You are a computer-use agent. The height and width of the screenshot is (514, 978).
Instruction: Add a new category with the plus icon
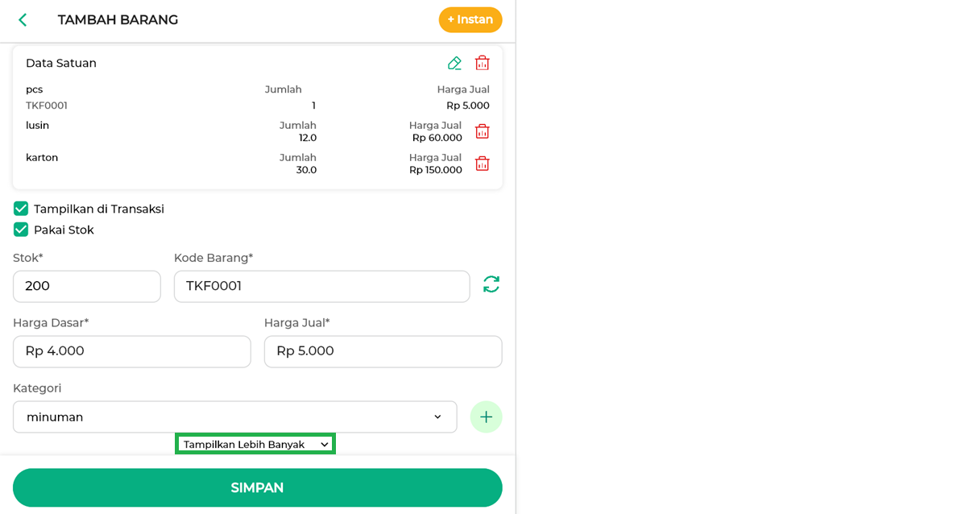point(486,417)
